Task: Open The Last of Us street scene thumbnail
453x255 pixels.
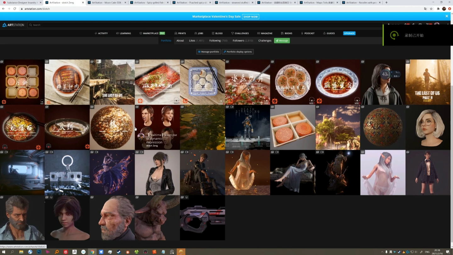Action: 112,82
